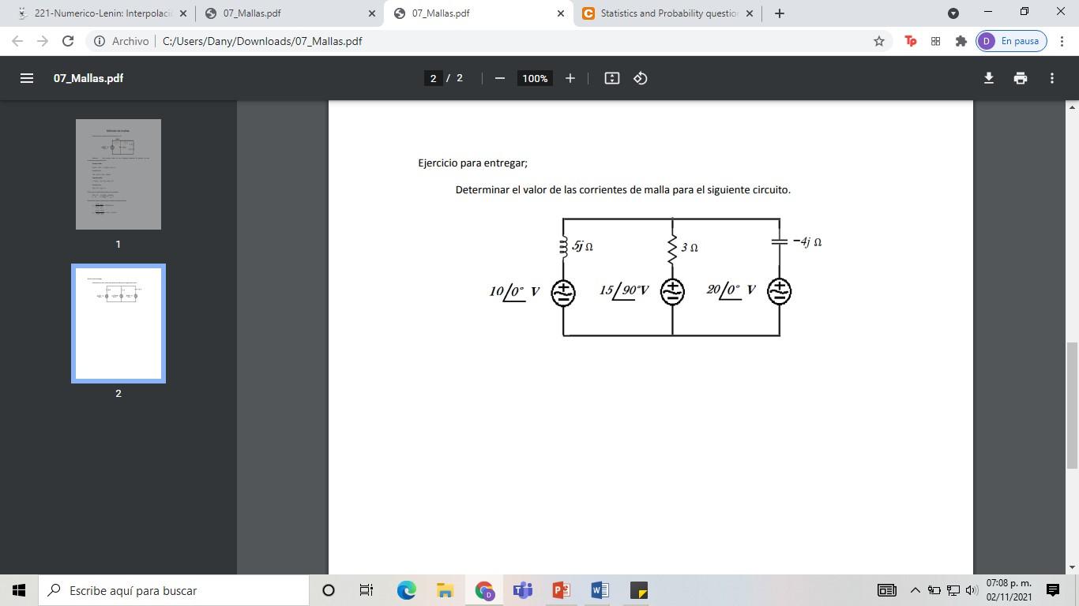Select page 1 thumbnail in the sidebar
Viewport: 1079px width, 606px height.
(118, 174)
